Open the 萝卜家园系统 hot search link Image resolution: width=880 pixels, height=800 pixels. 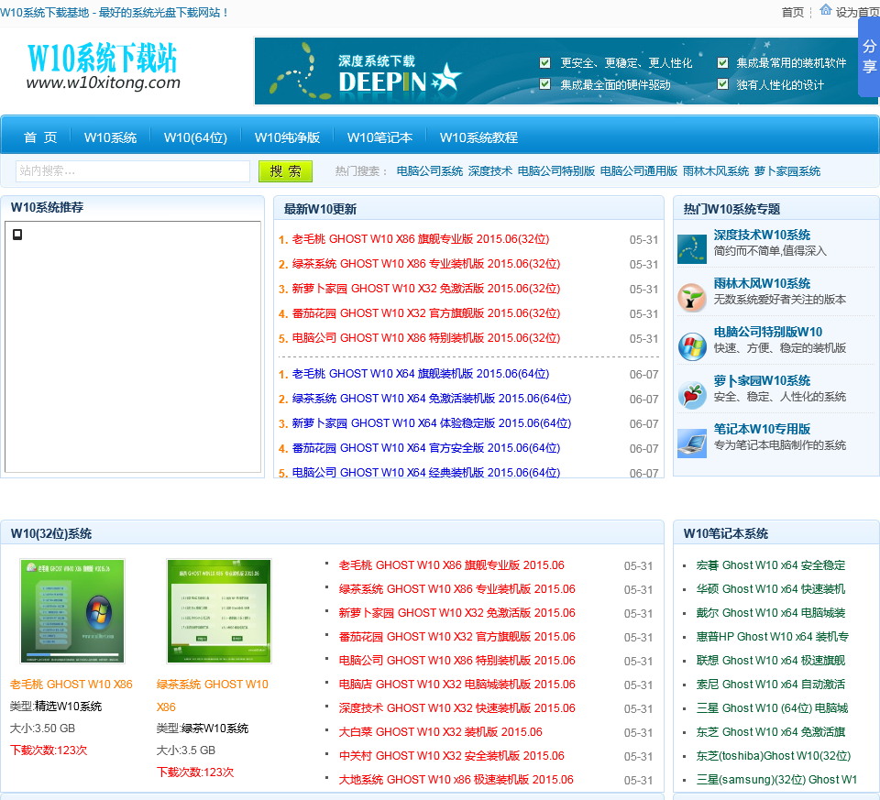pyautogui.click(x=787, y=171)
